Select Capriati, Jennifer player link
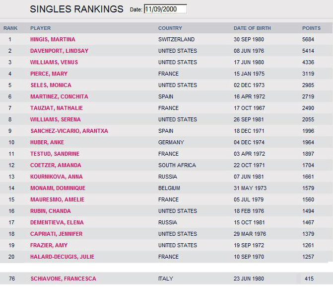The image size is (333, 288). pyautogui.click(x=57, y=234)
